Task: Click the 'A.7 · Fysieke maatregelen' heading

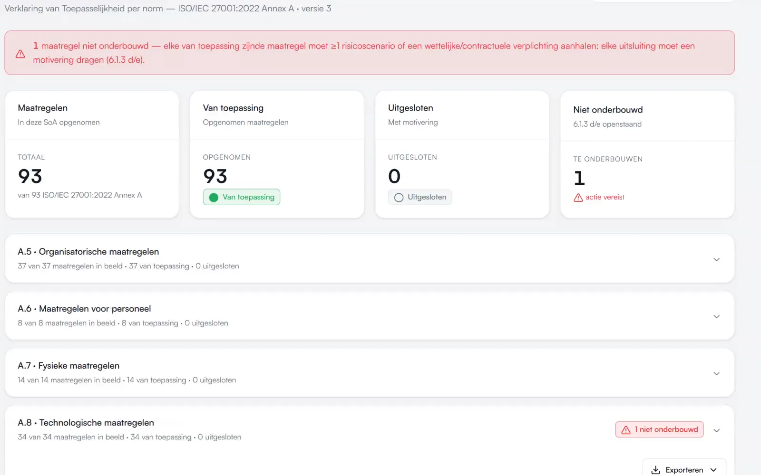Action: click(68, 366)
